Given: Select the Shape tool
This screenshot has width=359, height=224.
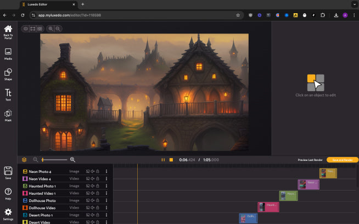Looking at the screenshot, I should pos(8,74).
